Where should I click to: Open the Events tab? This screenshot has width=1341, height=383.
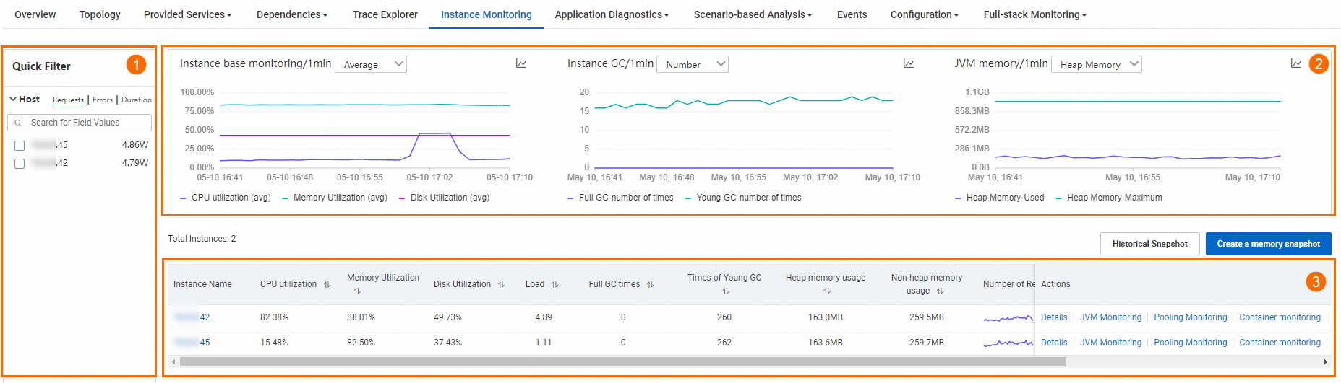pyautogui.click(x=852, y=14)
